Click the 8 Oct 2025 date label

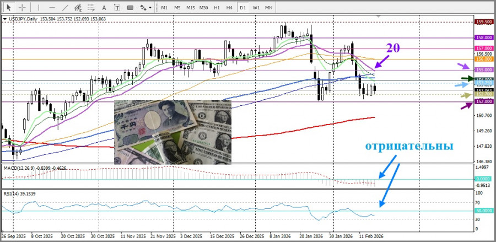tap(41, 236)
